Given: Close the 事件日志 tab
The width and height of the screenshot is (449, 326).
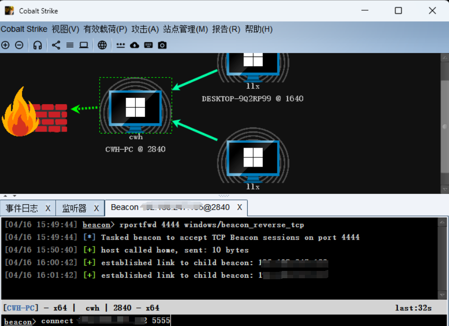Looking at the screenshot, I should click(48, 209).
